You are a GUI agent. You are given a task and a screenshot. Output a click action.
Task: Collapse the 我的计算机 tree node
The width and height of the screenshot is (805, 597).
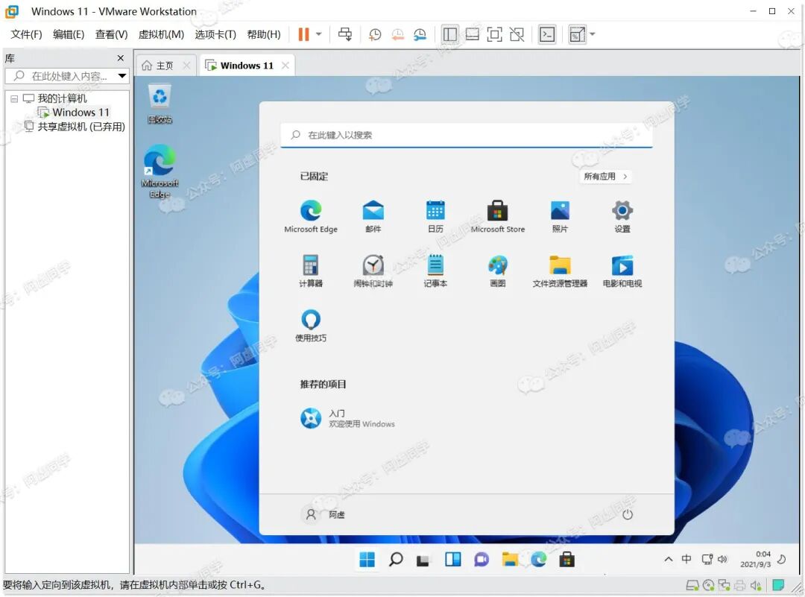click(x=14, y=98)
